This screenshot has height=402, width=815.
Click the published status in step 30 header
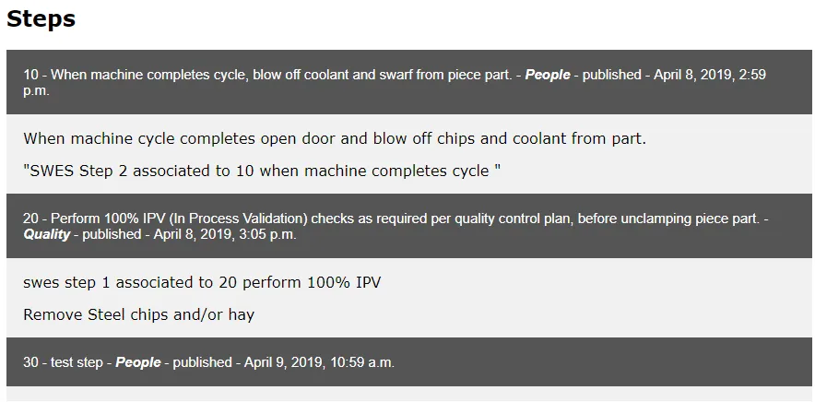202,362
